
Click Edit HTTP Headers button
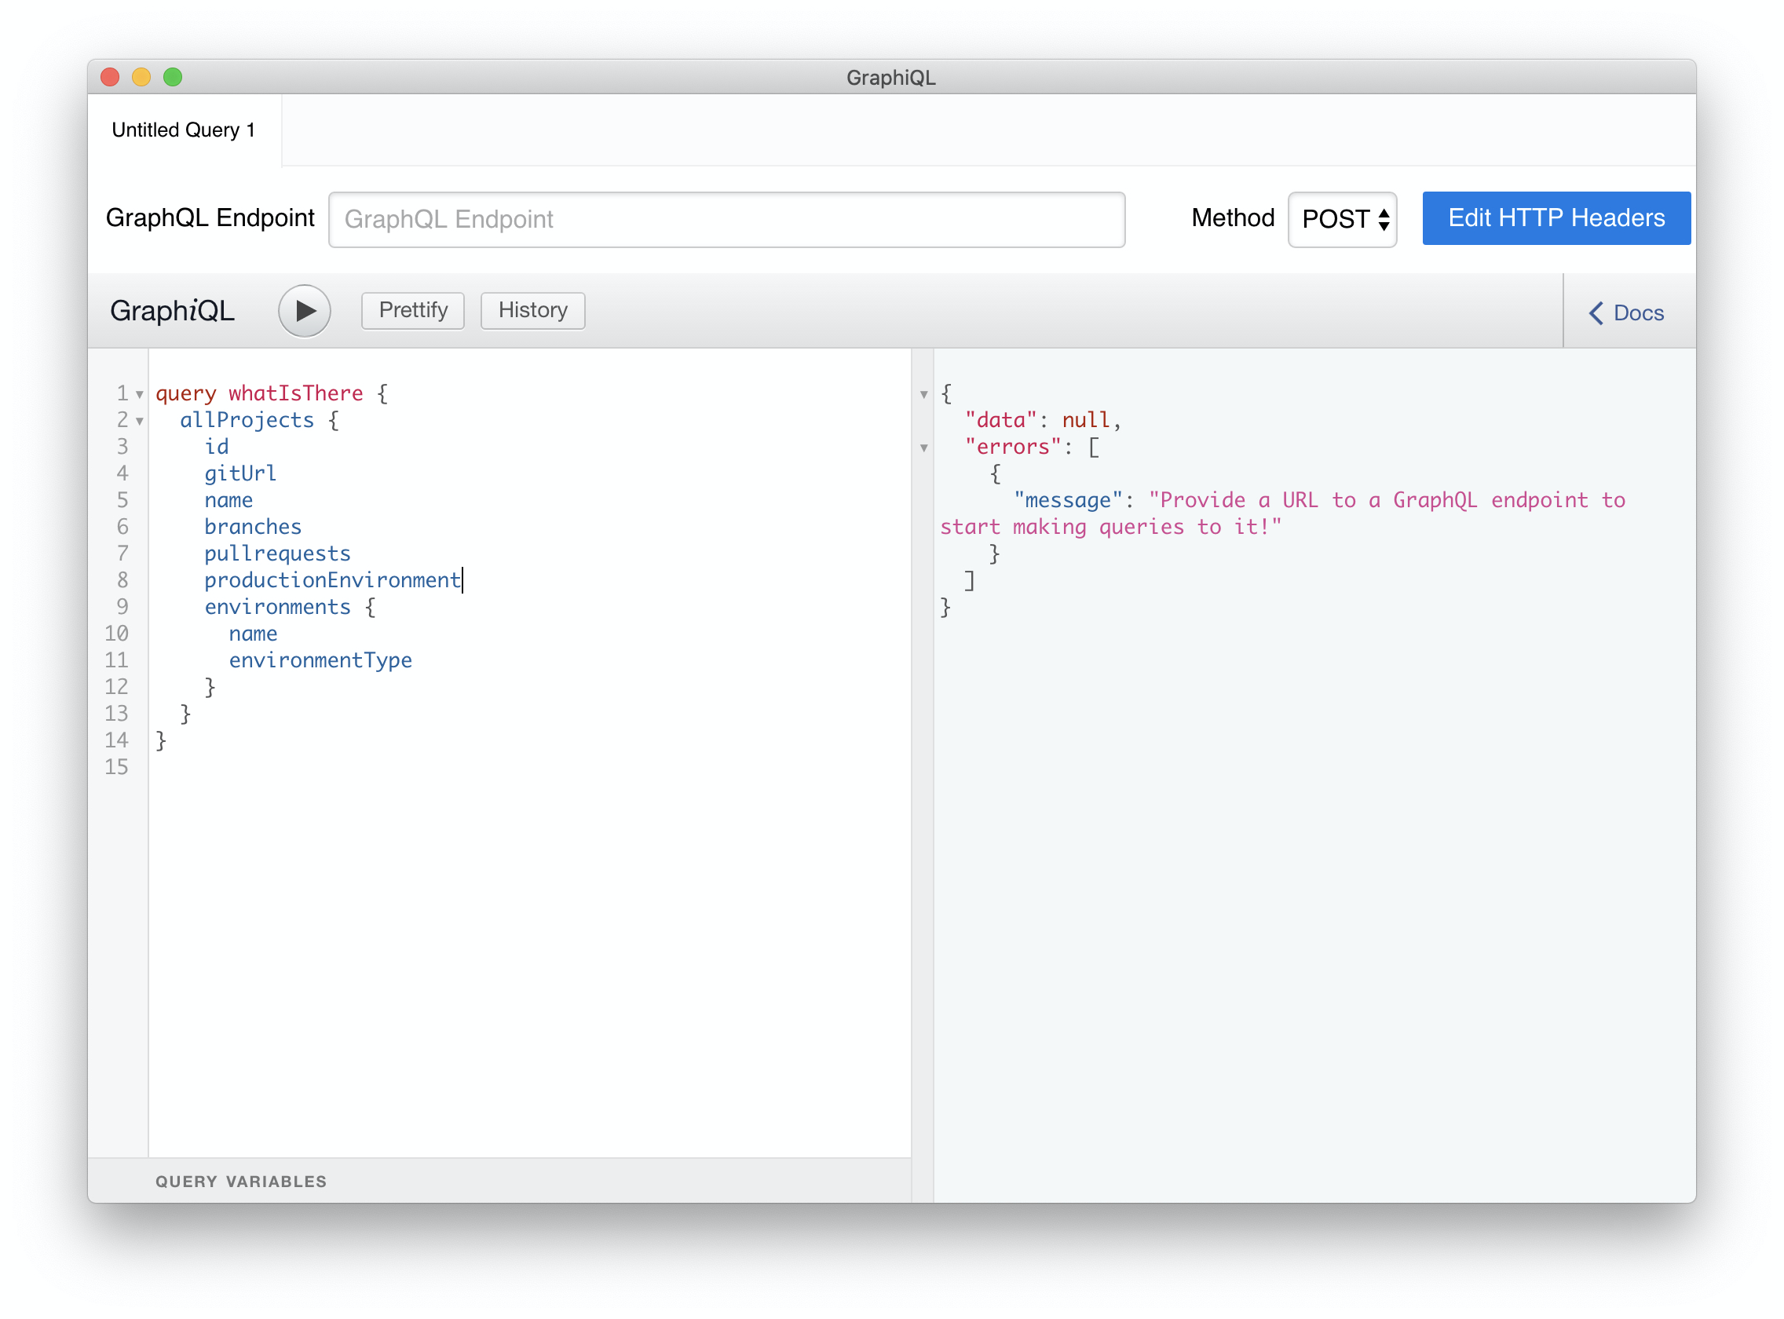click(x=1556, y=218)
